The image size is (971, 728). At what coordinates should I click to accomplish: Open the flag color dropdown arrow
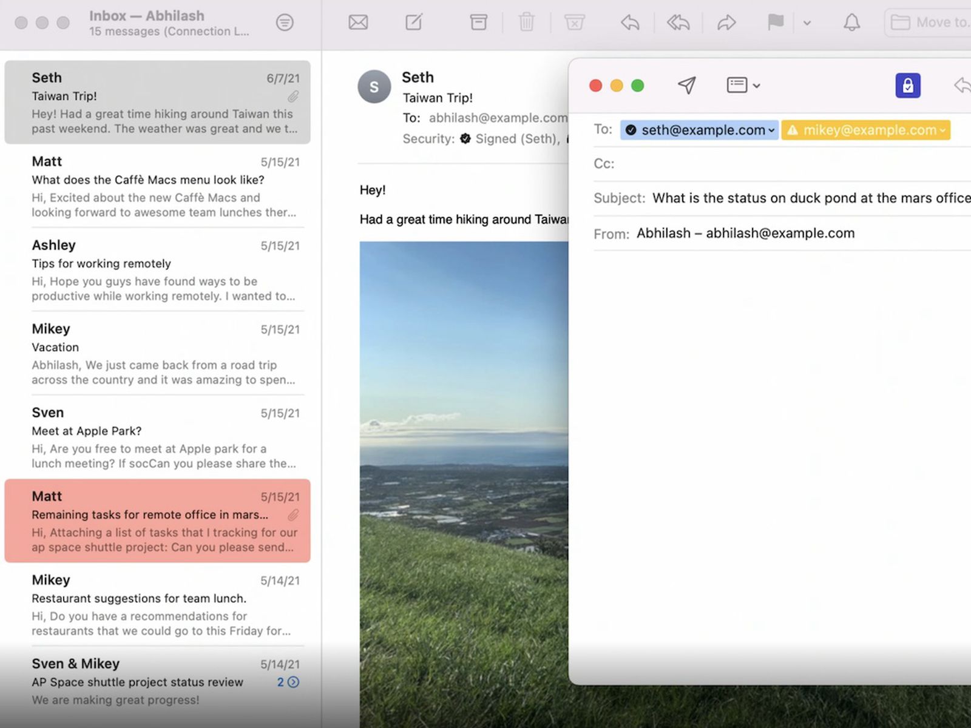807,23
